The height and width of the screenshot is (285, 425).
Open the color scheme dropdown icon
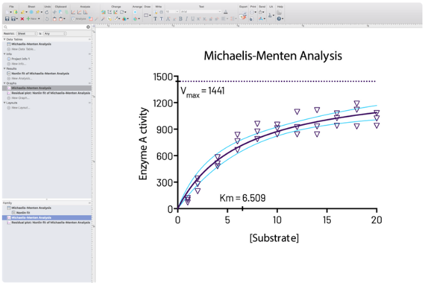tap(125, 19)
